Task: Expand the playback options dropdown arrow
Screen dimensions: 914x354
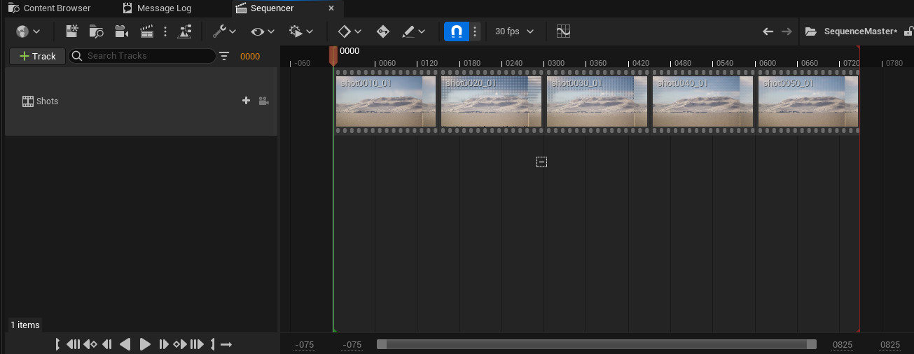Action: 309,31
